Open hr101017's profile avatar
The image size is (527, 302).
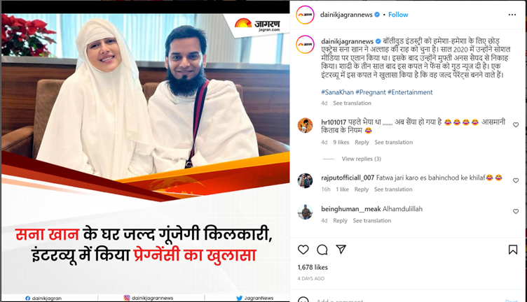tap(305, 125)
